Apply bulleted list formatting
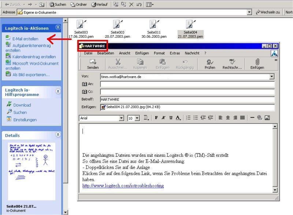The height and width of the screenshot is (215, 293). click(x=196, y=118)
